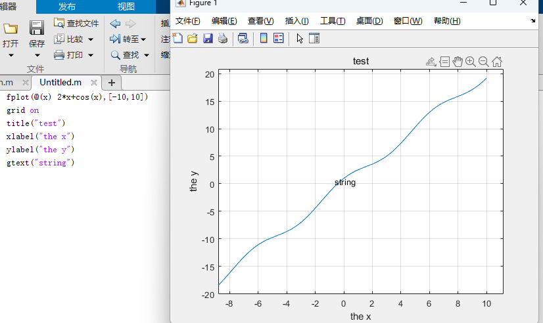Click the fplot code line in editor
Screen dimensions: 543x323
click(77, 97)
